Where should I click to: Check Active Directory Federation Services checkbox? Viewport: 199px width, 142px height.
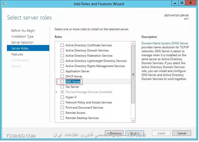point(62,55)
